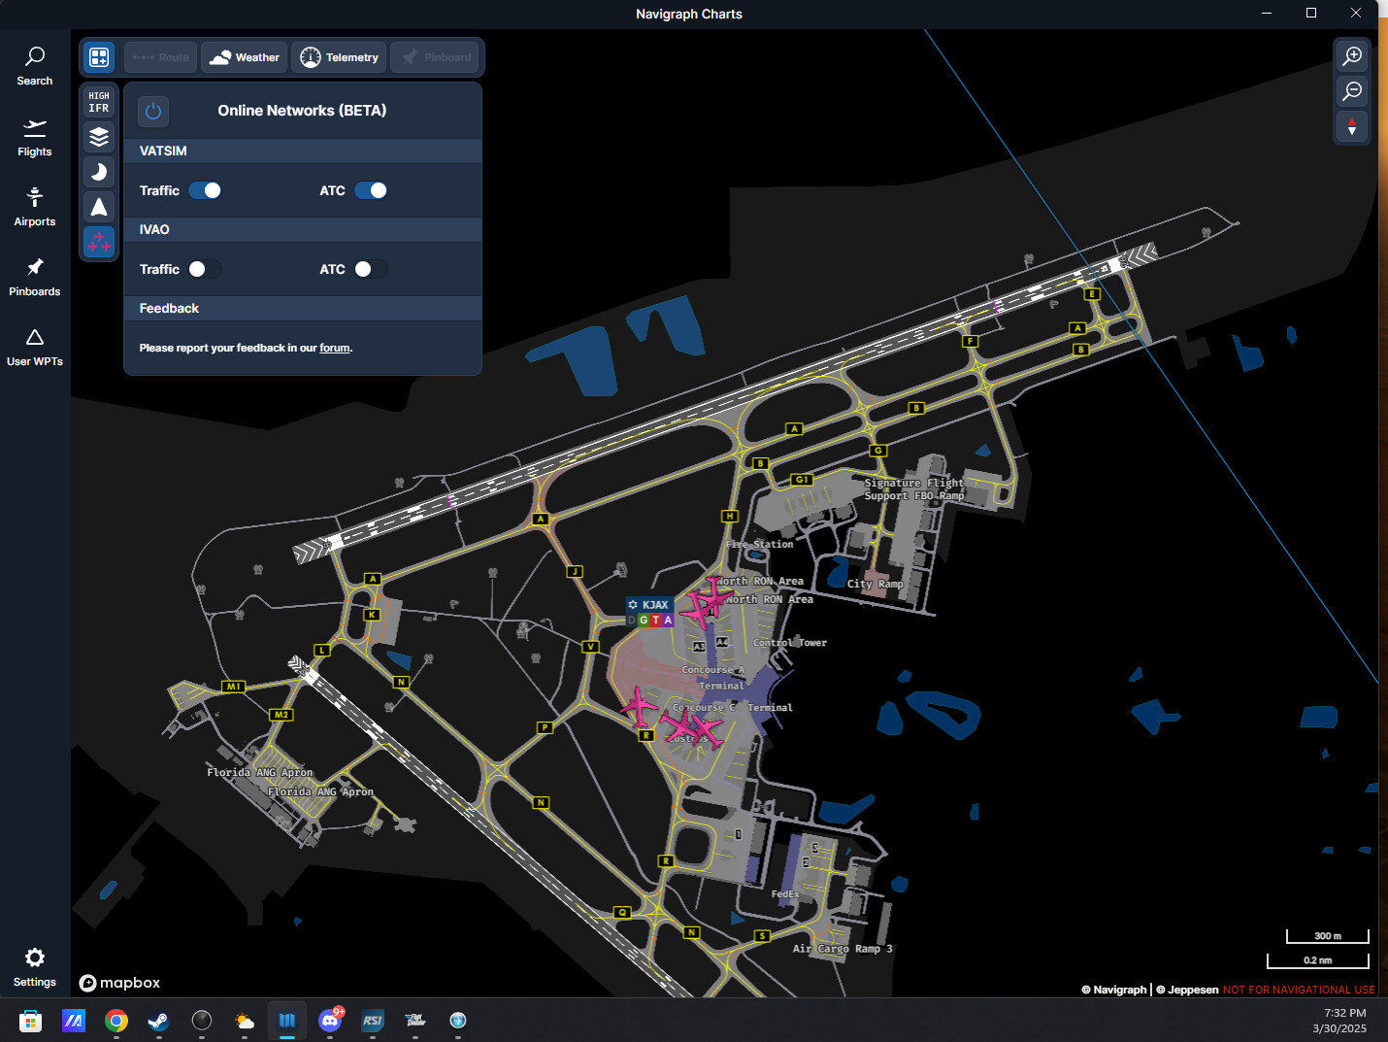
Task: Click the red T badge under KJAX
Action: click(x=656, y=621)
